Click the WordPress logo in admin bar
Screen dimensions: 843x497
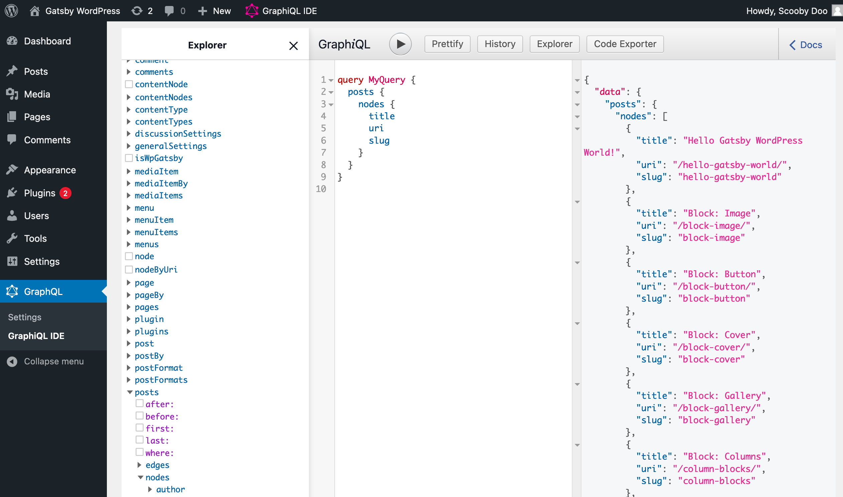(11, 11)
